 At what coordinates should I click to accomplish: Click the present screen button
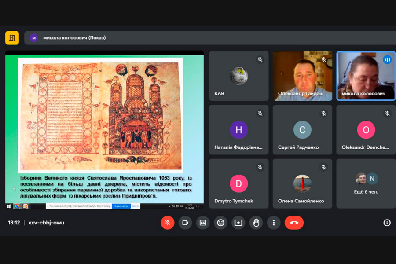tap(238, 223)
